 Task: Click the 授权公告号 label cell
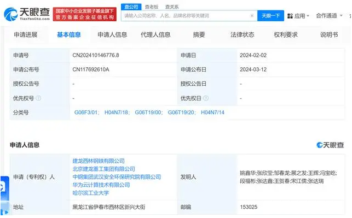click(39, 84)
